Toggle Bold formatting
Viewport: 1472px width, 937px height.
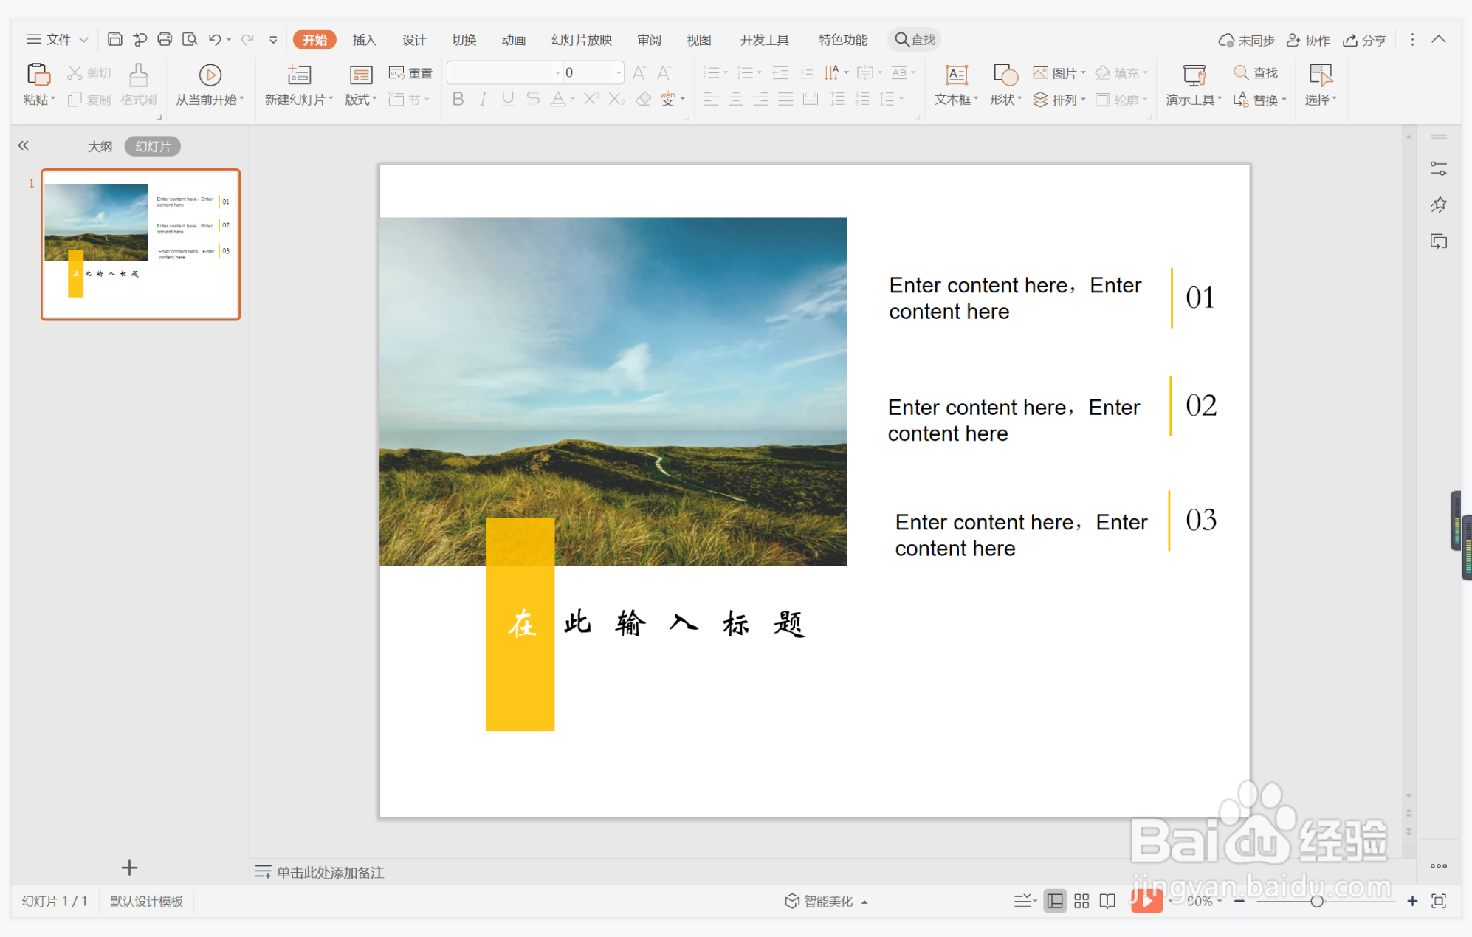[x=458, y=99]
